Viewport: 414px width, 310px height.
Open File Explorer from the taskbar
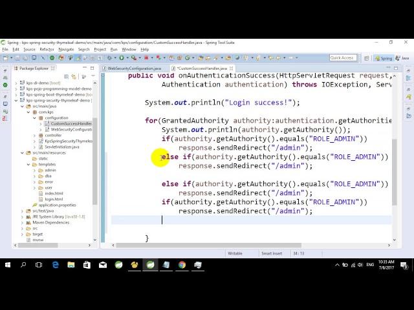pyautogui.click(x=71, y=265)
